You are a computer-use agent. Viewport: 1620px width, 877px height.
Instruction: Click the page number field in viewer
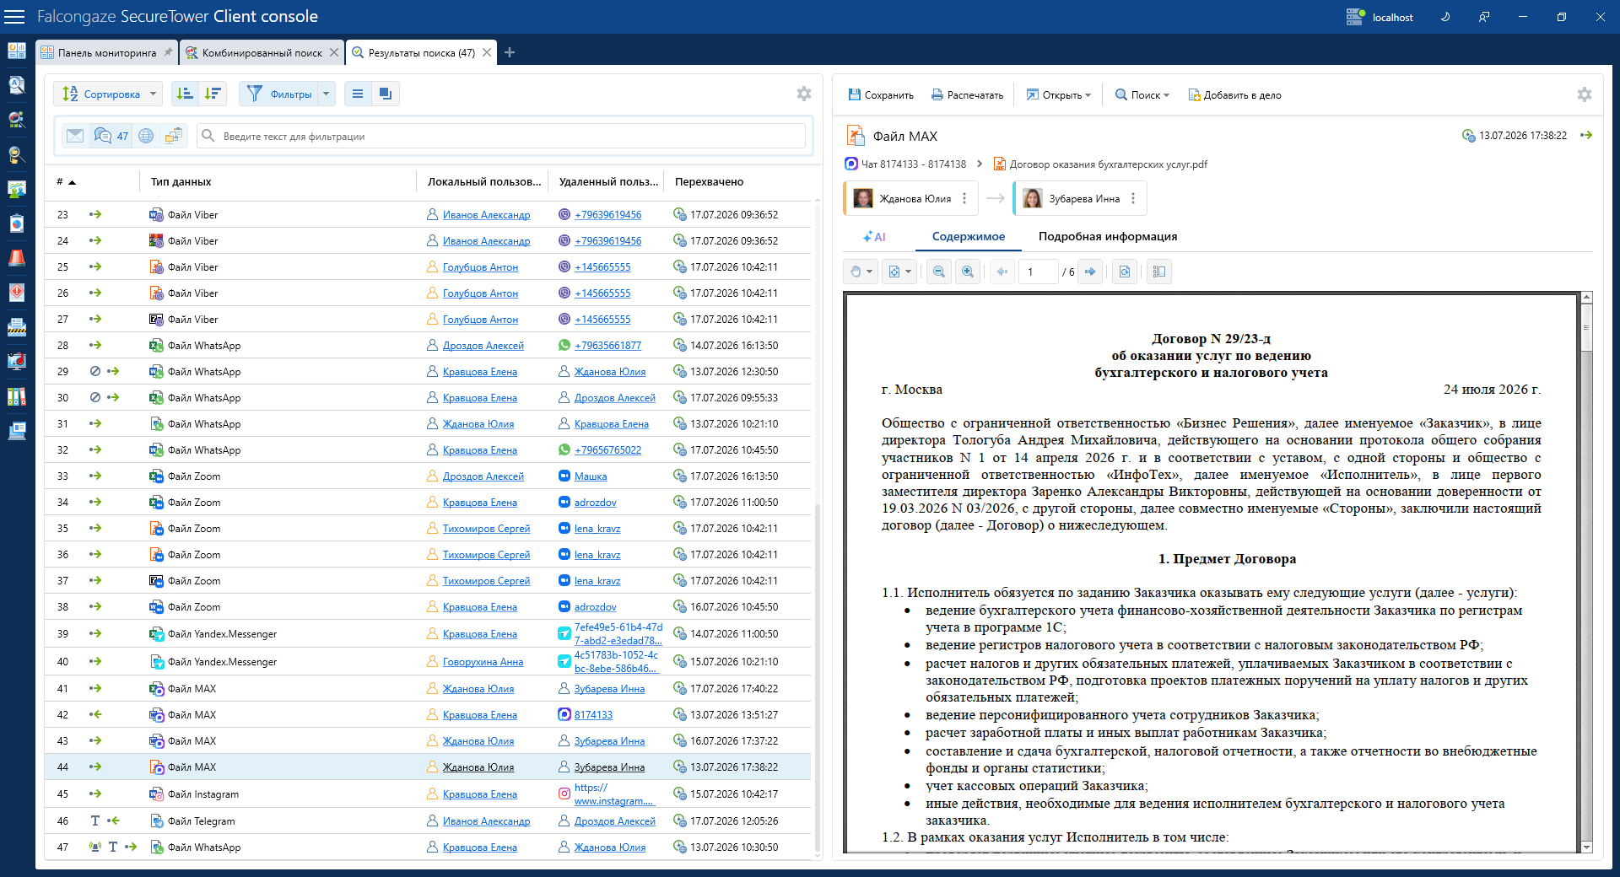1038,272
